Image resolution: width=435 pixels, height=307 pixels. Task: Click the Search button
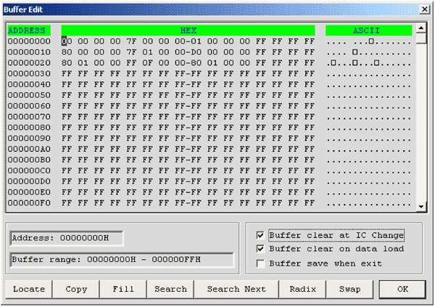(x=171, y=289)
